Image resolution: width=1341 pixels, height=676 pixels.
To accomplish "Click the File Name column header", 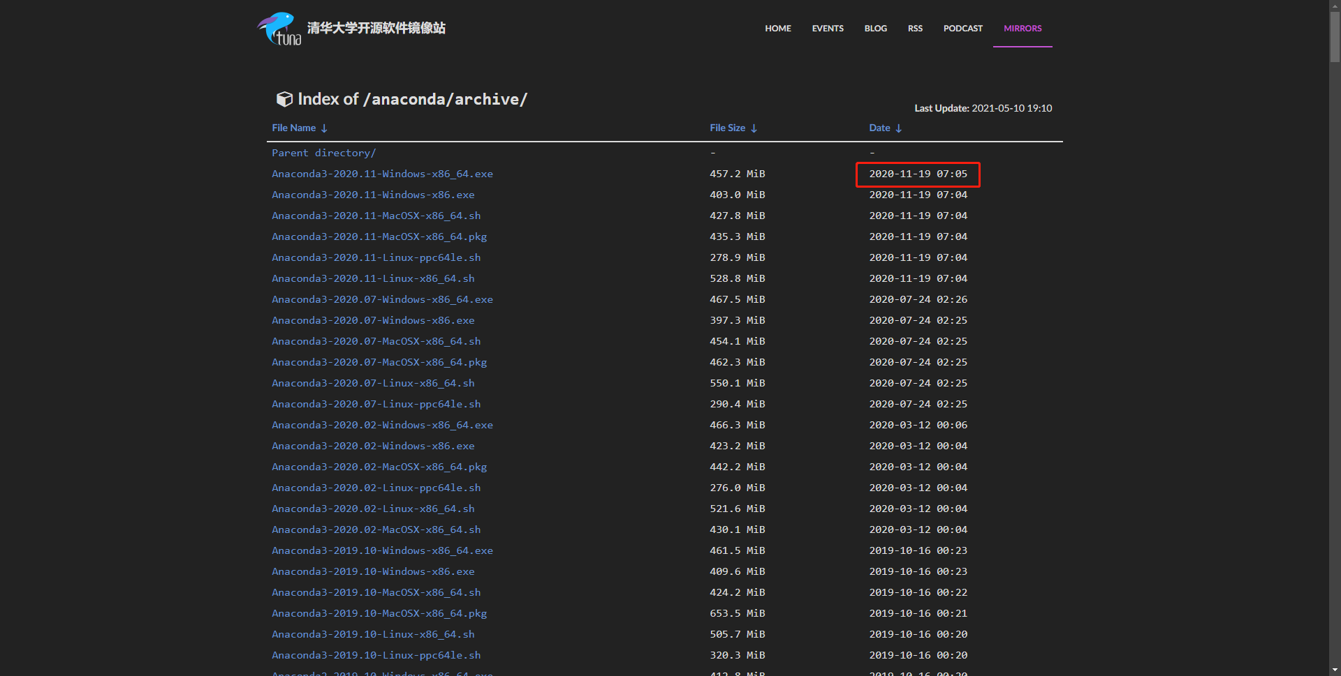I will point(294,128).
